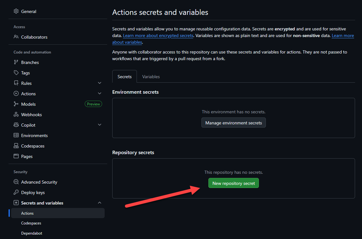Click the Advanced Security shield icon
The width and height of the screenshot is (362, 239).
16,182
